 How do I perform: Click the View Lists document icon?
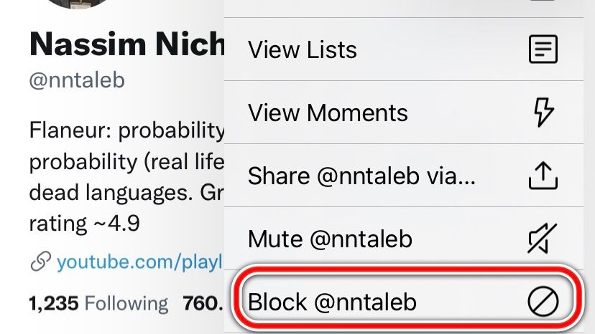click(x=543, y=50)
